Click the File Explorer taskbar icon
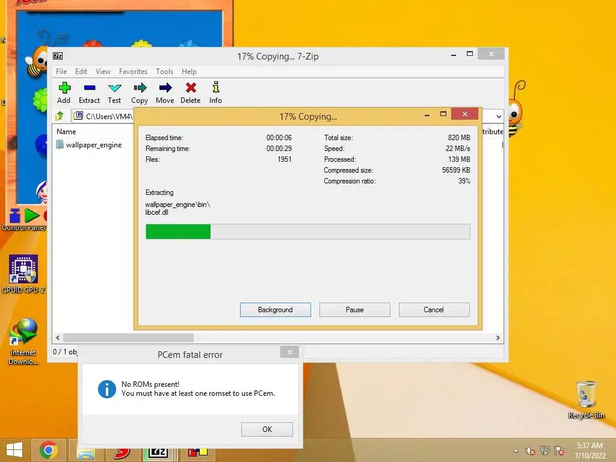 (86, 453)
